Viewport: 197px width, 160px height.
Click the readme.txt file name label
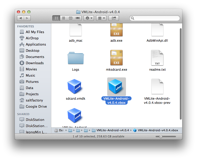(x=157, y=69)
